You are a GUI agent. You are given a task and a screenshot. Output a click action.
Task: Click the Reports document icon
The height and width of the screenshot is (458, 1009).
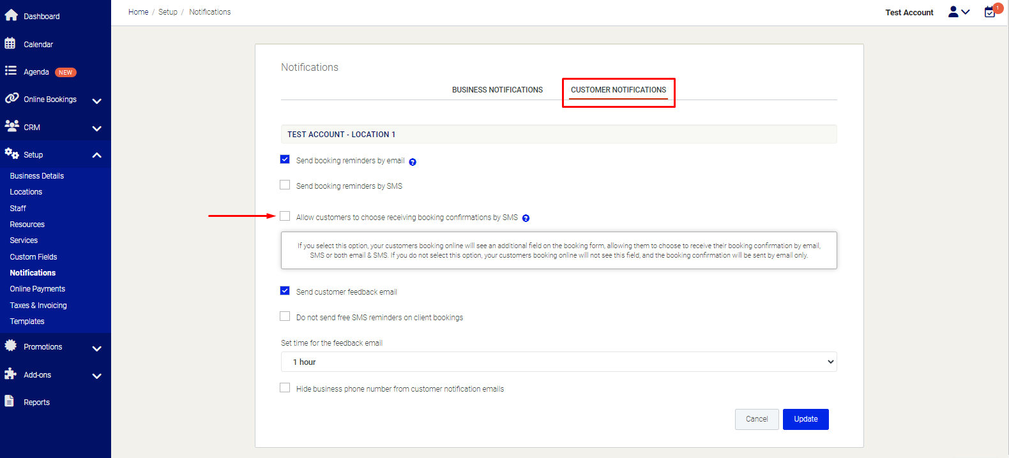pos(10,401)
